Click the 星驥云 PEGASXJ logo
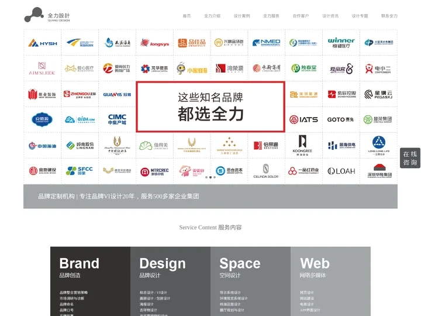Image resolution: width=421 pixels, height=316 pixels. [x=378, y=94]
